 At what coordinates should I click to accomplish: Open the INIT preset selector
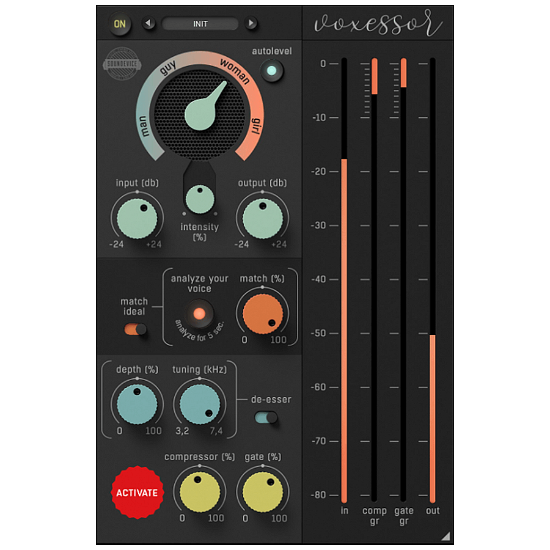click(200, 24)
